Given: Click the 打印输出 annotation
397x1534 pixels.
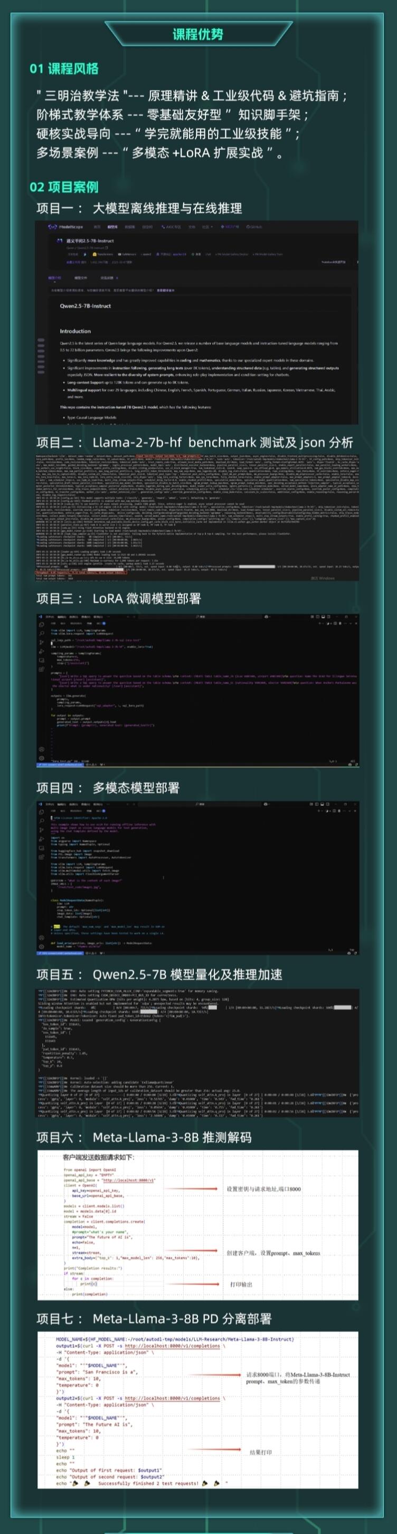Looking at the screenshot, I should pos(241,1284).
